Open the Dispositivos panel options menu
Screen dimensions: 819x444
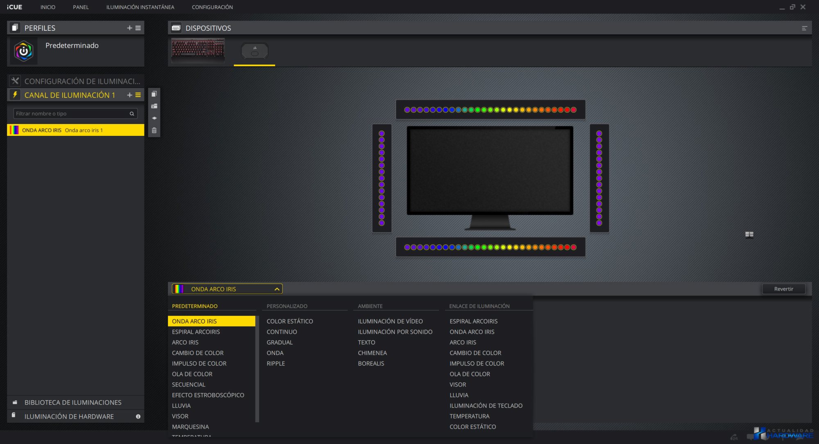804,28
